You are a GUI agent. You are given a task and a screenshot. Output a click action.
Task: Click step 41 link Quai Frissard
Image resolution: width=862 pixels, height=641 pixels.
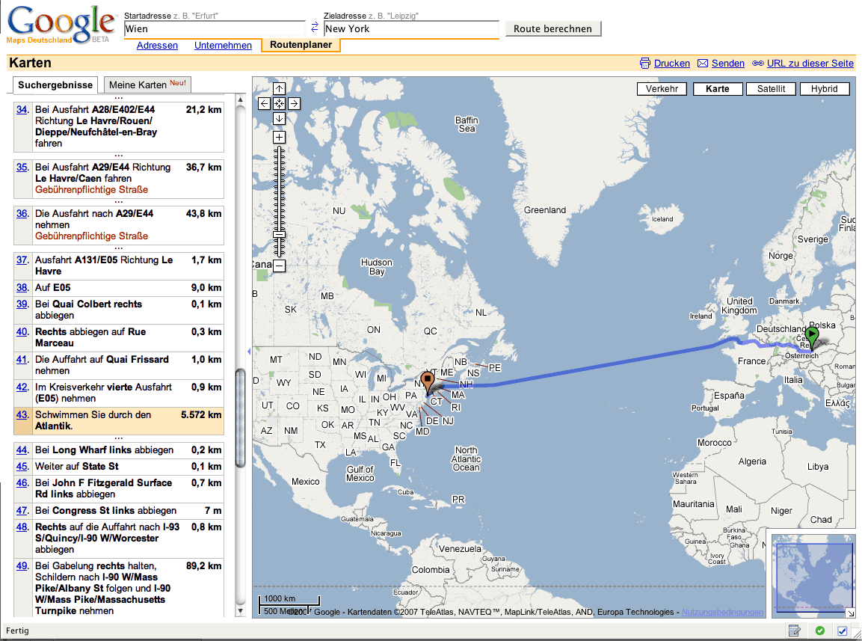[x=22, y=359]
